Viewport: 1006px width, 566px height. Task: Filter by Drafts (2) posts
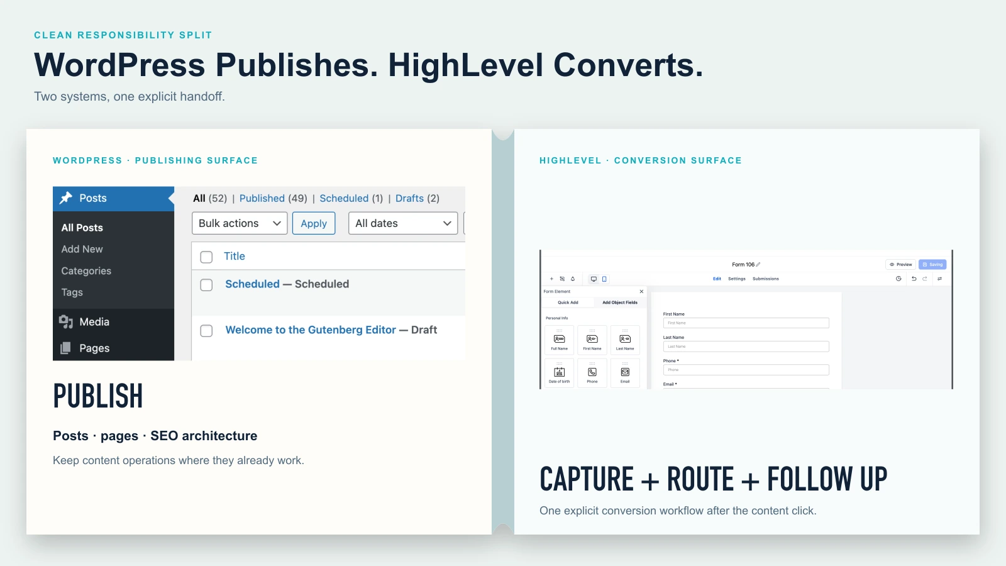click(x=417, y=198)
